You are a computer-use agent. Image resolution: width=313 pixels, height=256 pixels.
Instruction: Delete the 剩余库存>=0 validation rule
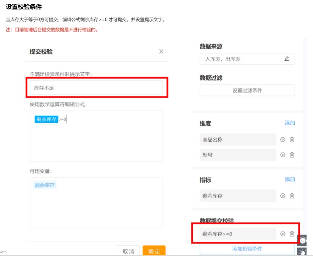(x=292, y=234)
